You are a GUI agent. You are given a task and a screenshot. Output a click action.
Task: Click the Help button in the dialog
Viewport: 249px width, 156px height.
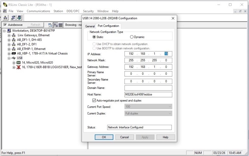(x=166, y=137)
